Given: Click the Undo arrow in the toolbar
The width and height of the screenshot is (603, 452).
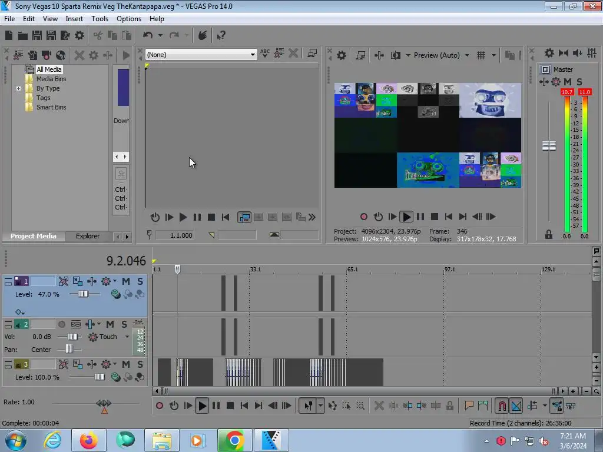Looking at the screenshot, I should 148,35.
